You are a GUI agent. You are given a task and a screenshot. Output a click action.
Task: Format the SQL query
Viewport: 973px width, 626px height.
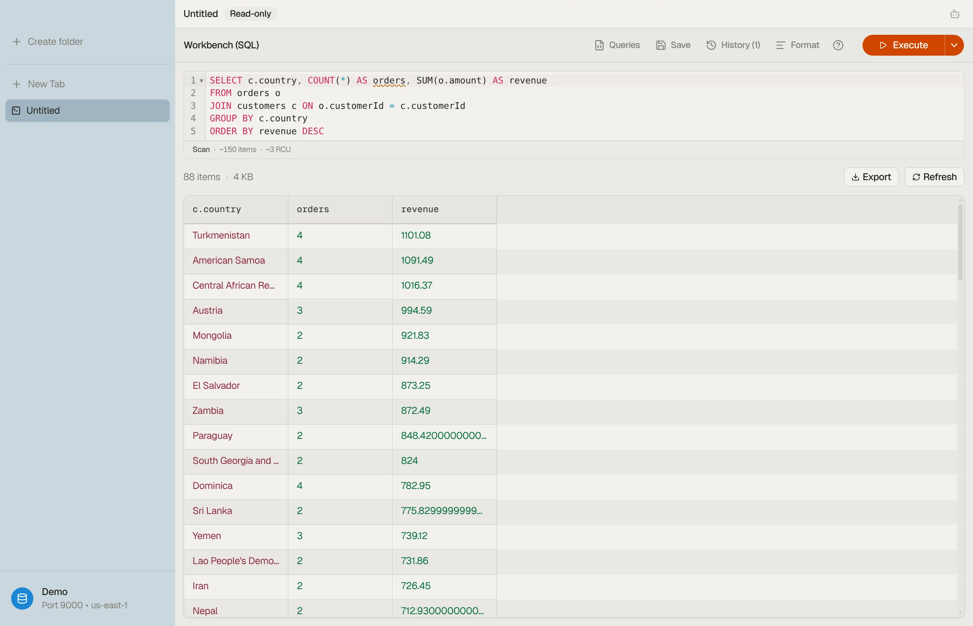797,45
